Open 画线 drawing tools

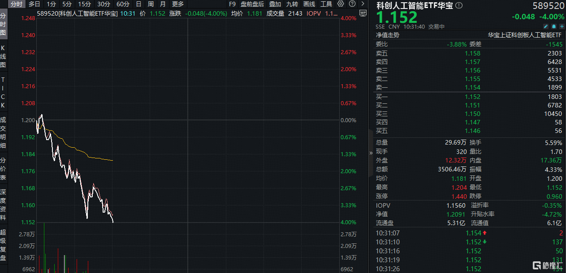coord(309,4)
